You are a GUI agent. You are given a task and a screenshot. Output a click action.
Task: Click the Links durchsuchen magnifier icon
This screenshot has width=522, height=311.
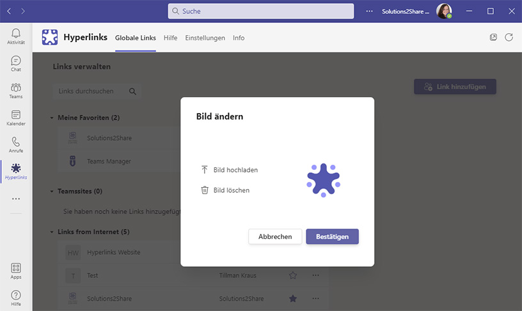[132, 91]
